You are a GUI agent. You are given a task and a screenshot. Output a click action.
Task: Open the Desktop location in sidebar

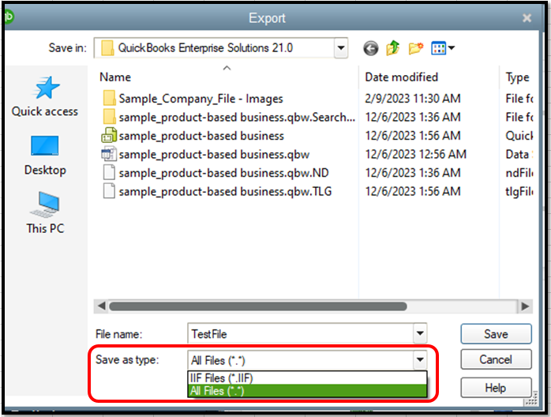pyautogui.click(x=45, y=156)
